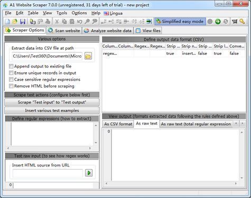Enable Ensure unique records in output
The image size is (251, 198).
click(11, 73)
